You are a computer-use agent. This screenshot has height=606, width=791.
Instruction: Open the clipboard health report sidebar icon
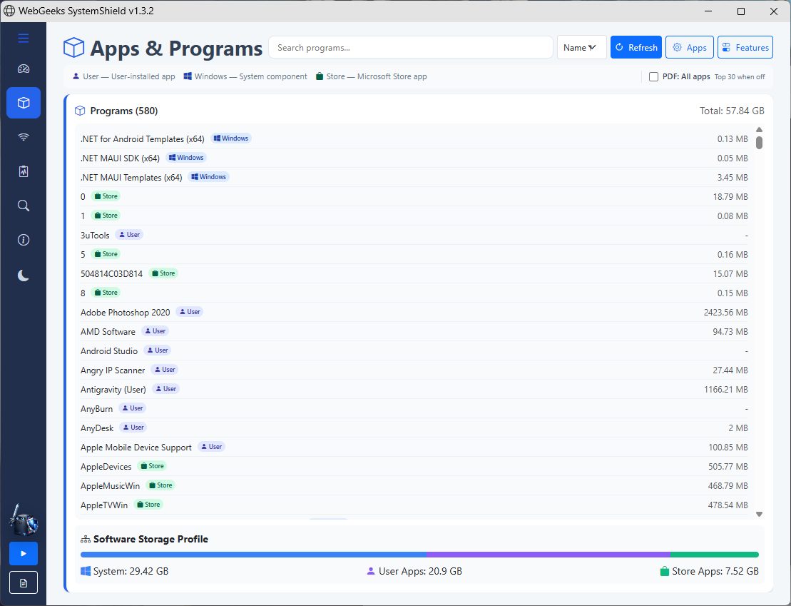click(24, 172)
